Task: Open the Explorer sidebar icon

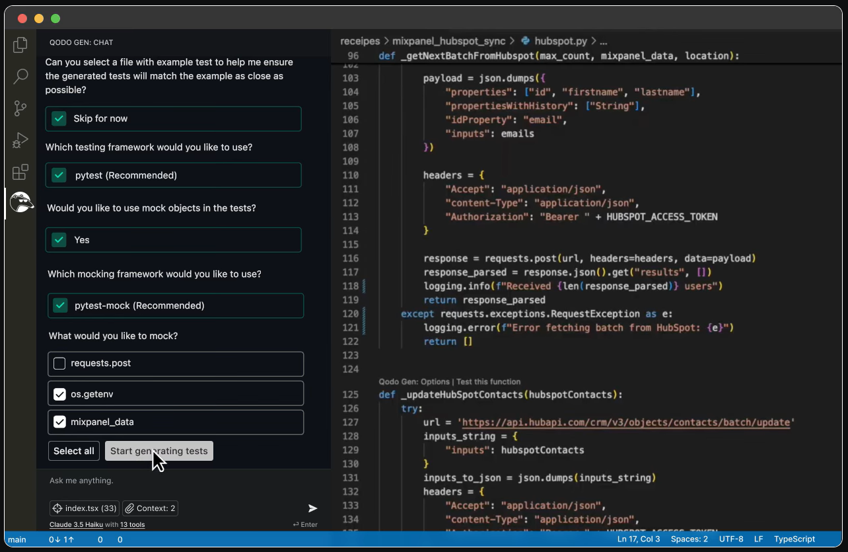Action: point(20,45)
